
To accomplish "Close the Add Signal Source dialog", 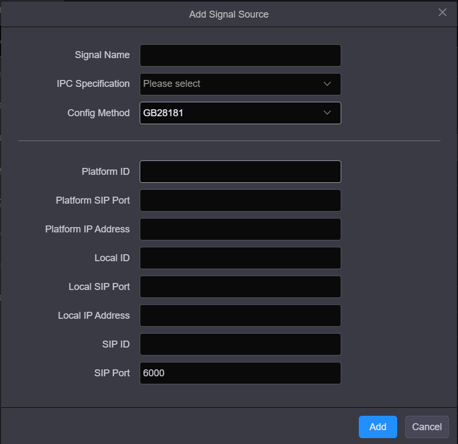I will (x=442, y=12).
